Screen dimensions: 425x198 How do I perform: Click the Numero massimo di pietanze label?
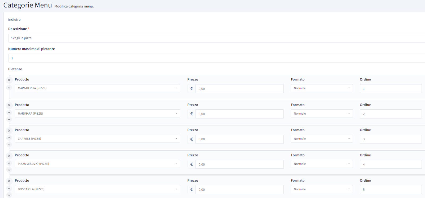(32, 49)
